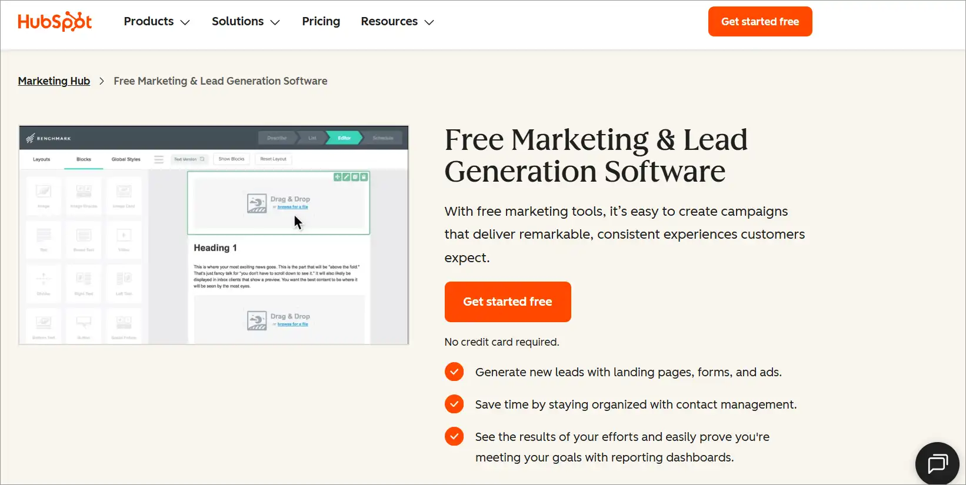This screenshot has width=966, height=485.
Task: Click the HubSpot logo
Action: coord(55,22)
